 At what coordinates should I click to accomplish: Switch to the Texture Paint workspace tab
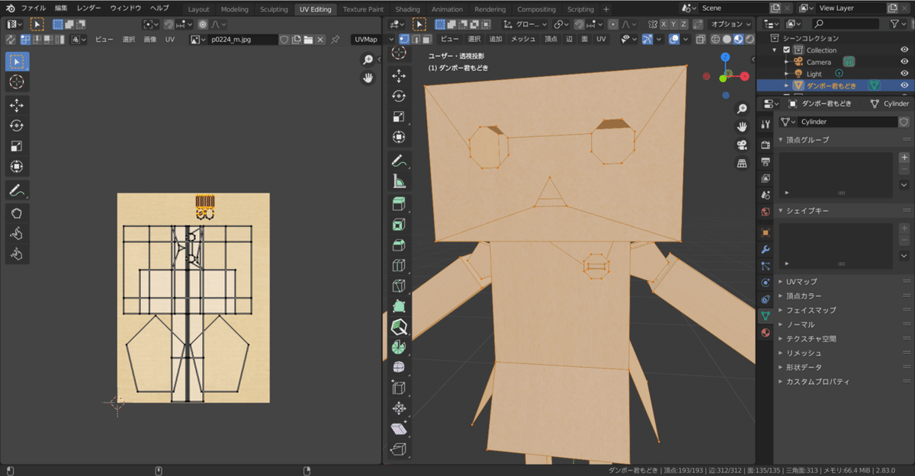click(364, 9)
